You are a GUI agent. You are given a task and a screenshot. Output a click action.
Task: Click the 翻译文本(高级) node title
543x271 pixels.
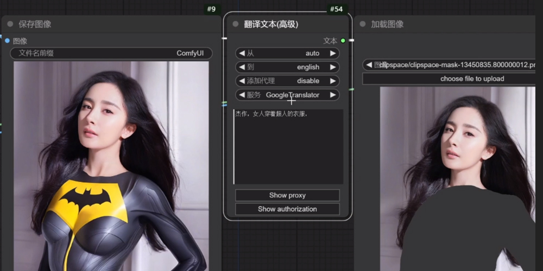(271, 24)
